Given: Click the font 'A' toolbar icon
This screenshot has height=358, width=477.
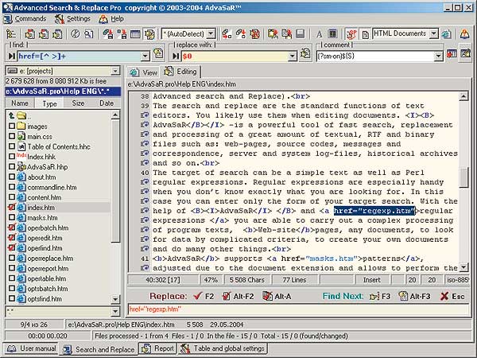Looking at the screenshot, I should coord(319,33).
